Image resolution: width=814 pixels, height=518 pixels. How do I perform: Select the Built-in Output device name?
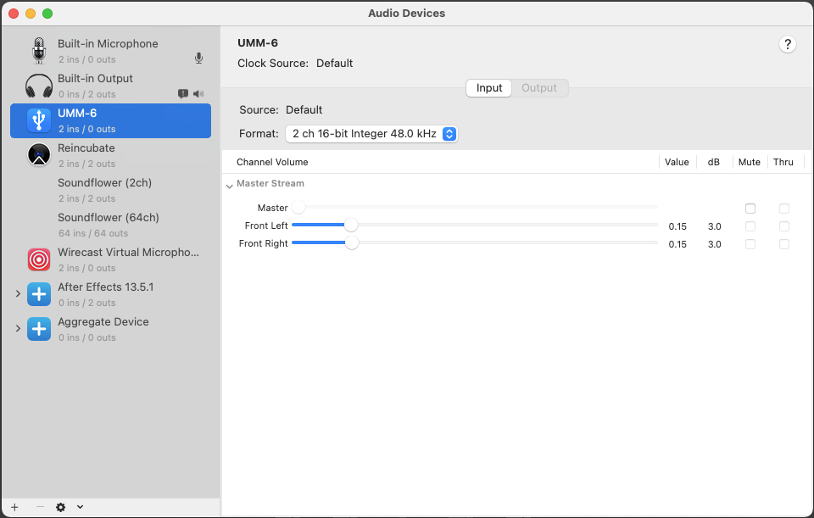96,78
